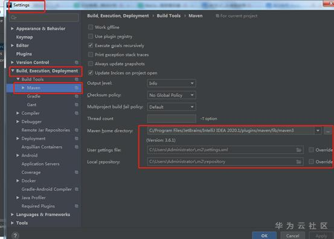Collapse Build, Execution, Deployment arrow
Screen dimensions: 334x239
pos(12,71)
